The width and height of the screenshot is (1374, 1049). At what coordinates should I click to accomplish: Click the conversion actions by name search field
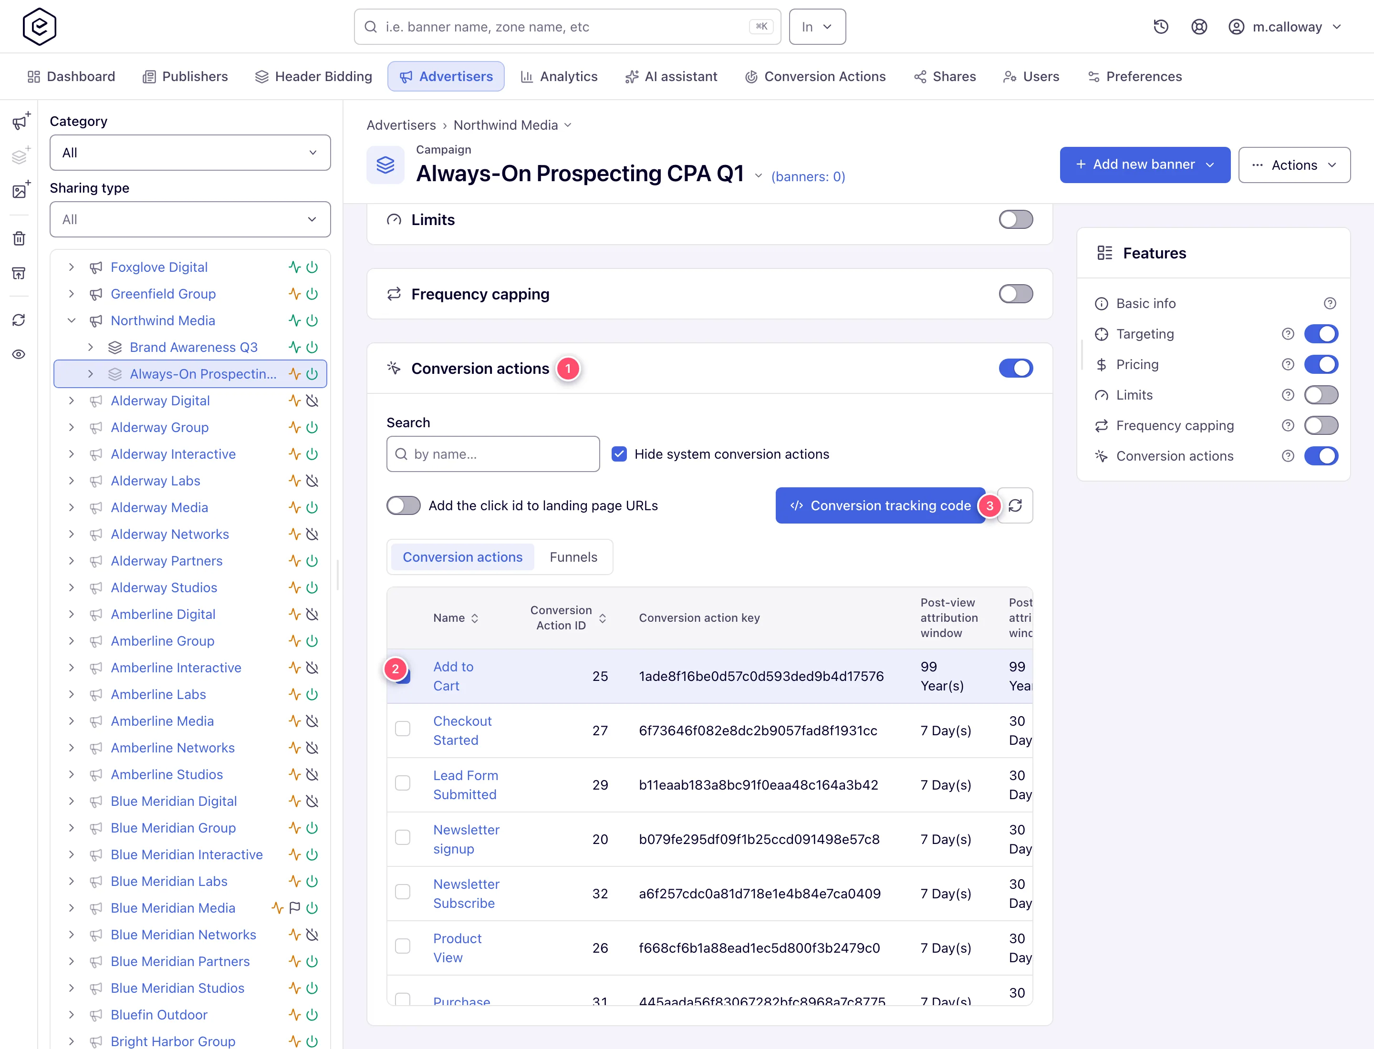pyautogui.click(x=493, y=454)
